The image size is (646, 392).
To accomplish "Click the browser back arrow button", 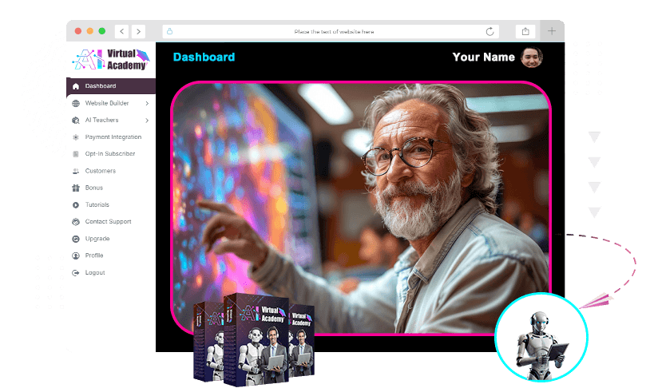I will pos(121,32).
